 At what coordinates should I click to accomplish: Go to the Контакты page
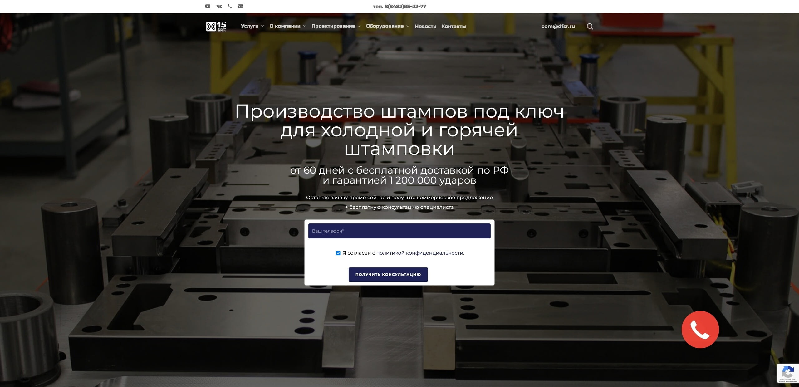(x=453, y=26)
